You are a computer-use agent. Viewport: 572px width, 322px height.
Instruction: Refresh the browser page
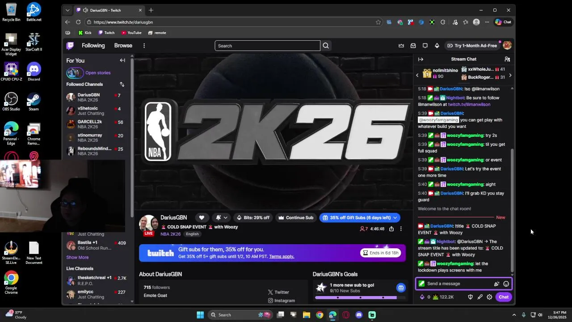(78, 22)
